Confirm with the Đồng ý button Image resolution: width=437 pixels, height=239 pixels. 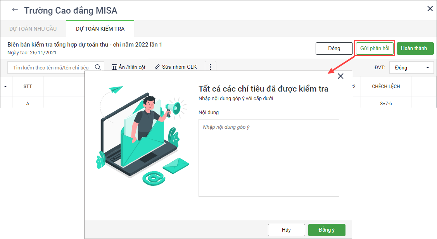click(326, 230)
